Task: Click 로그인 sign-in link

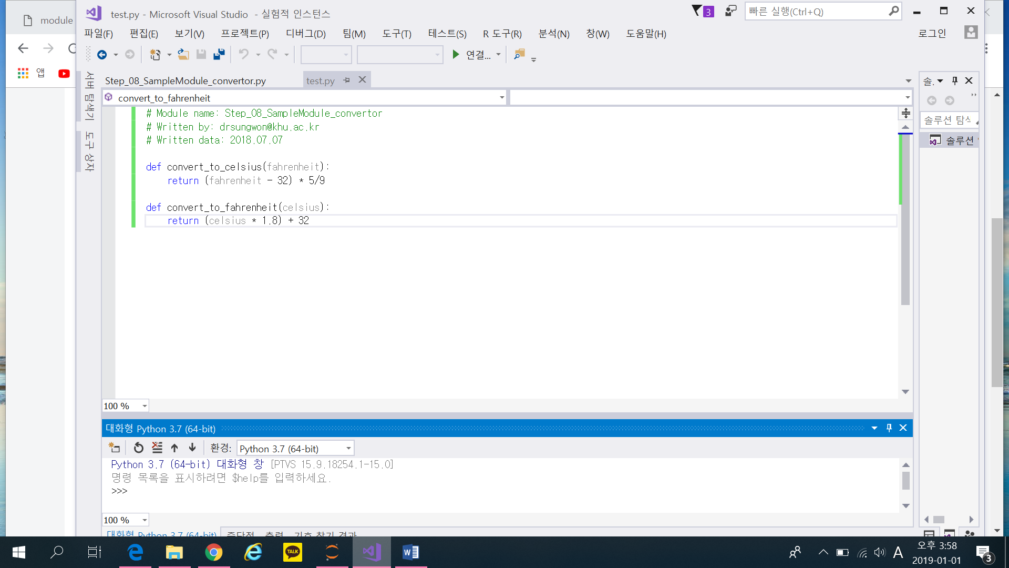Action: 932,33
